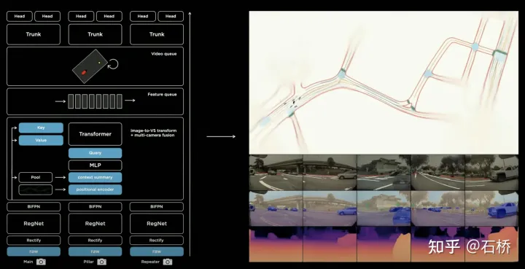Select the MLP block

click(95, 165)
